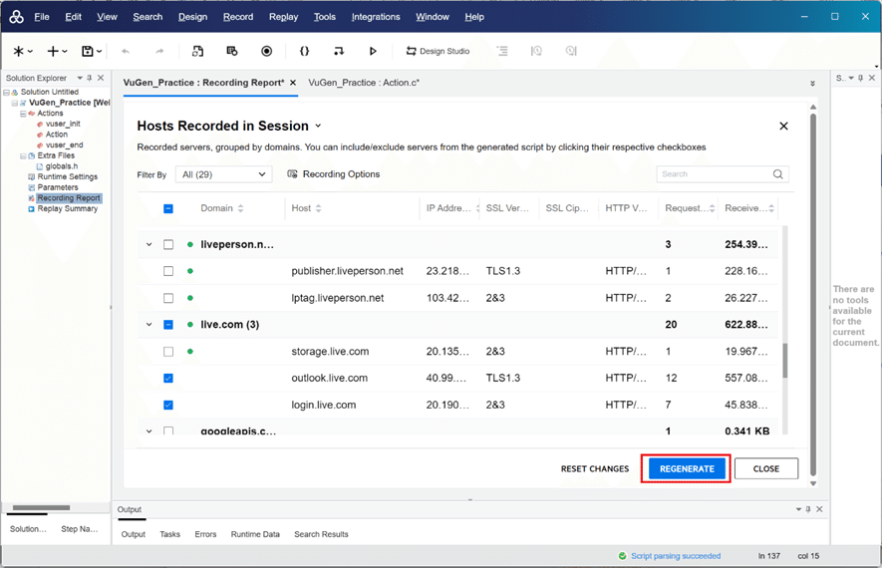Click the redo arrow icon
Image resolution: width=882 pixels, height=568 pixels.
pyautogui.click(x=159, y=51)
